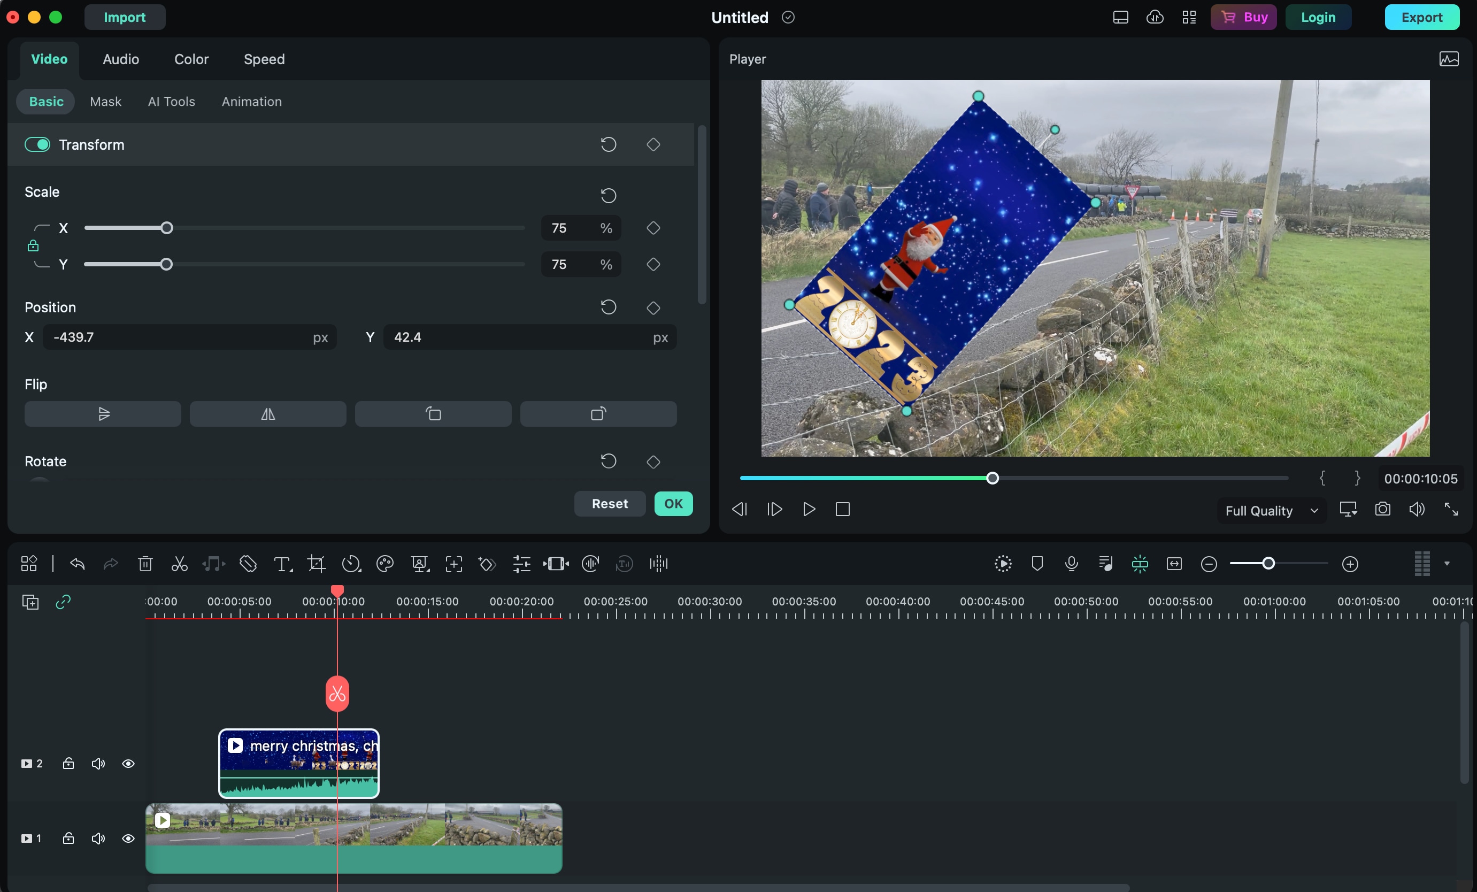Select the Text tool in timeline toolbar
Screen dimensions: 1477x892
point(282,564)
